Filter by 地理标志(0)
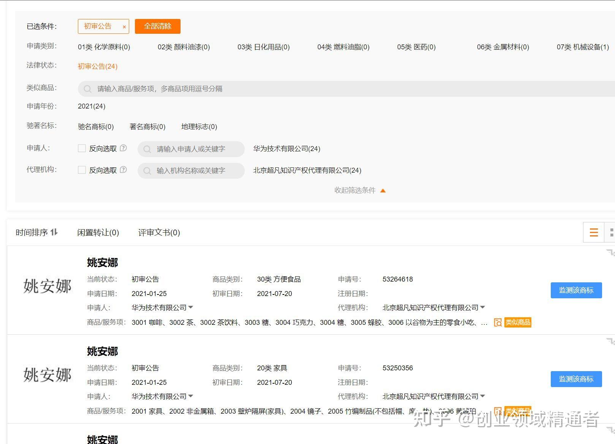The image size is (615, 444). (x=199, y=127)
